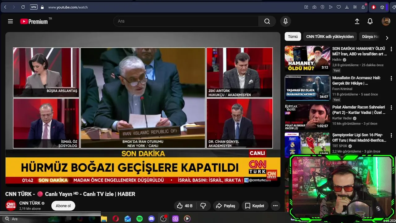Open Opera browser in taskbar
The image size is (396, 223).
pos(116,219)
